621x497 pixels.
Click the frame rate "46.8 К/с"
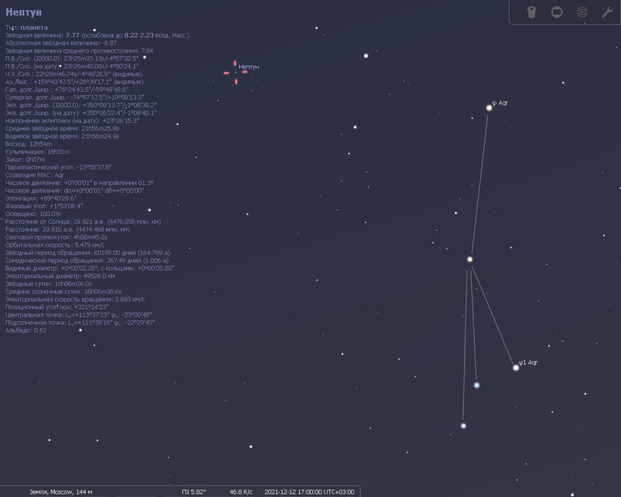point(241,492)
